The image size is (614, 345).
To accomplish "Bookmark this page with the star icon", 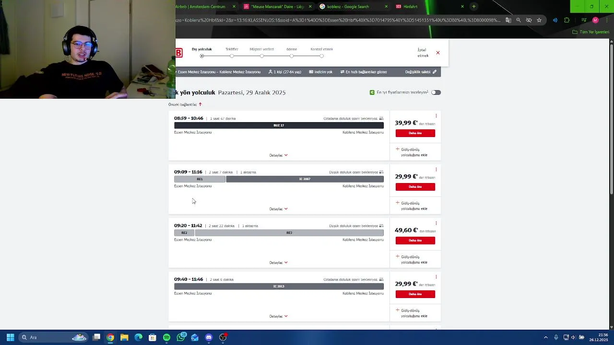I will coord(539,20).
